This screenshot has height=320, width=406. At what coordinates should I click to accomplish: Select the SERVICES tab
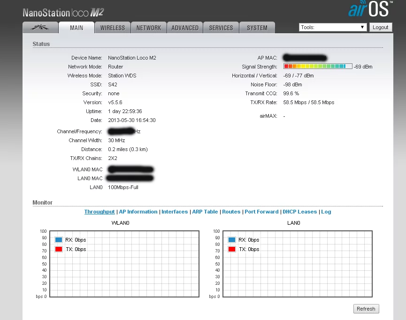point(221,28)
